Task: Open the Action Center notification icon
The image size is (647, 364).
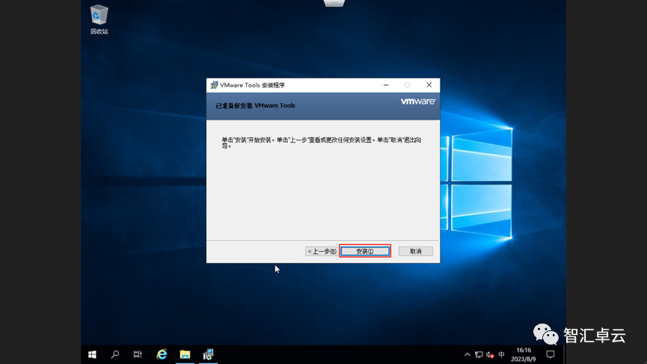Action: [551, 354]
